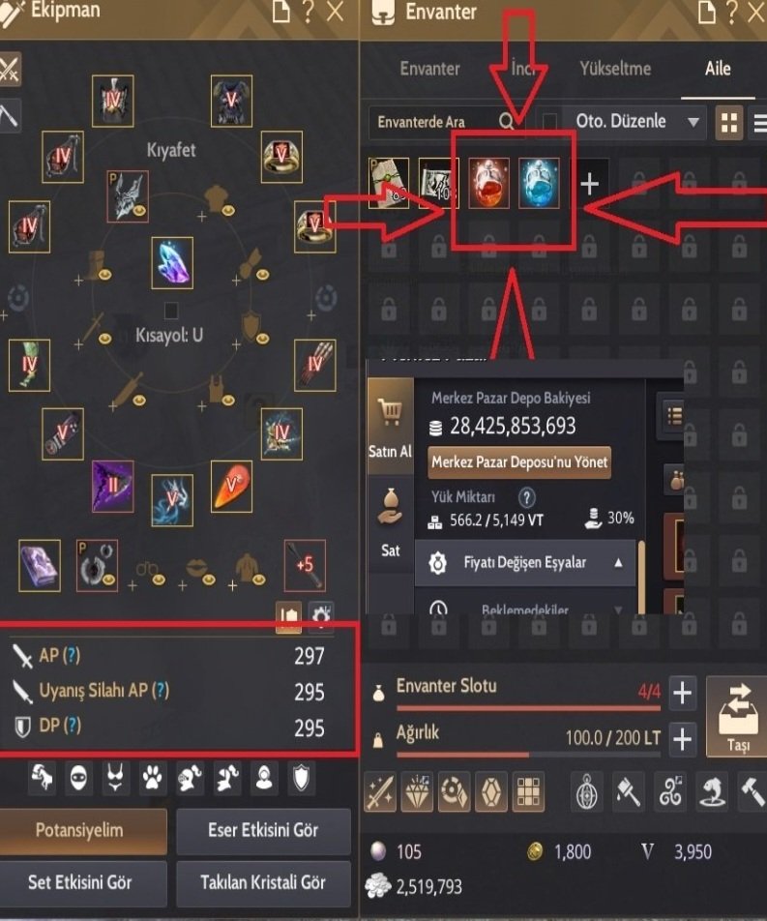The image size is (767, 921).
Task: Click the red potion item in inventory
Action: coord(489,183)
